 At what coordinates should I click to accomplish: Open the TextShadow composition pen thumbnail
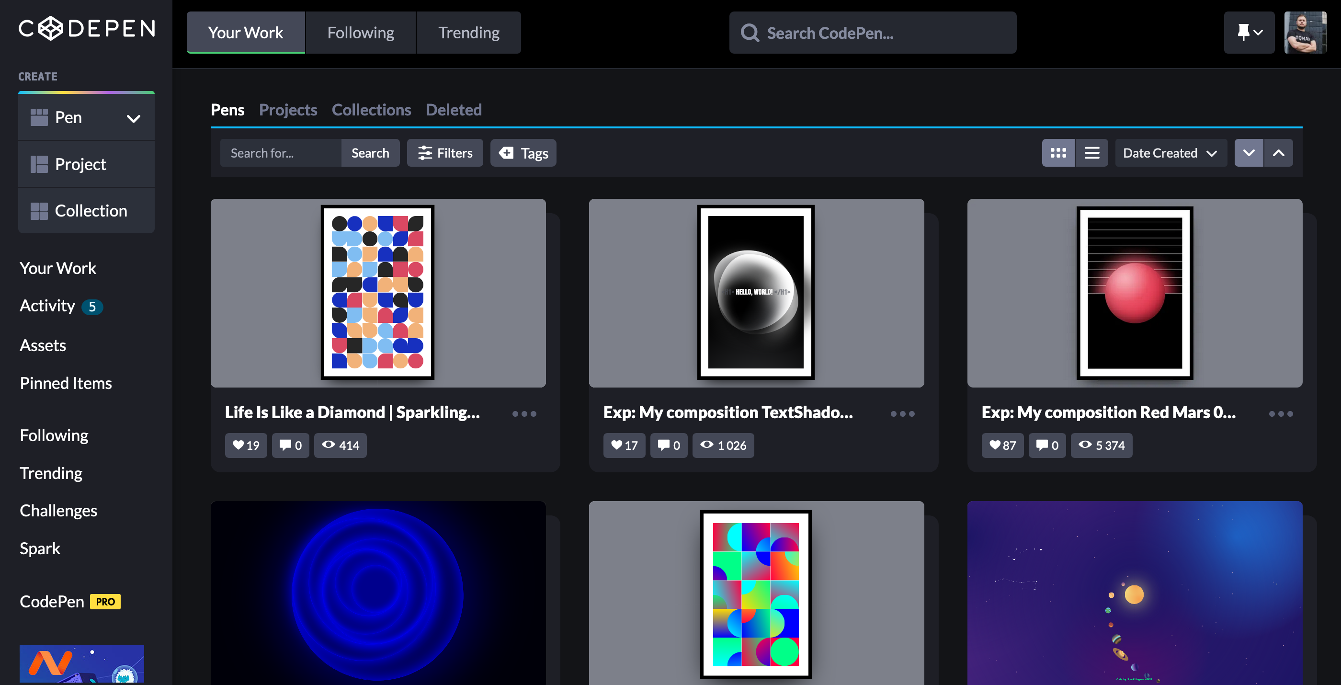756,293
